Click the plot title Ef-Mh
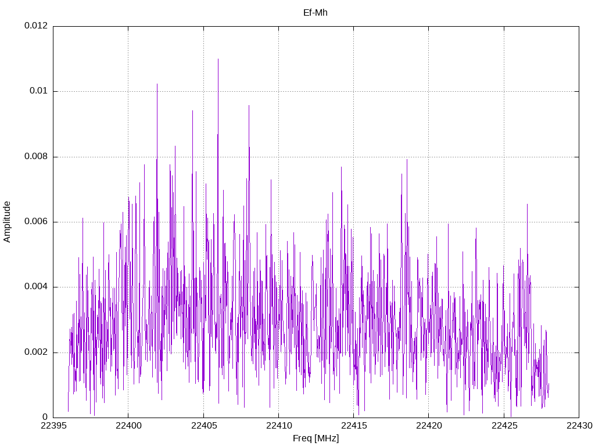Viewport: 595px width, 446px height. [x=316, y=13]
